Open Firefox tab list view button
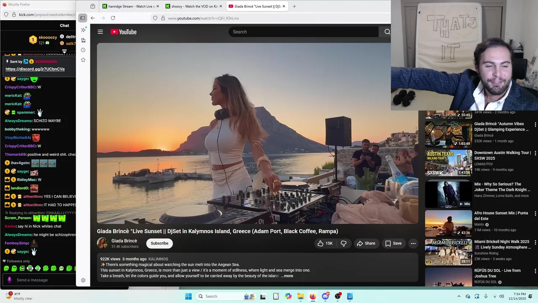The height and width of the screenshot is (303, 538). tap(92, 6)
